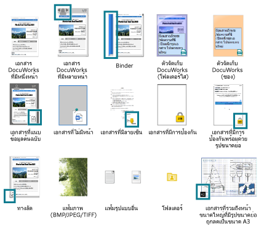Click the green file badge on the clear folder container

point(183,52)
